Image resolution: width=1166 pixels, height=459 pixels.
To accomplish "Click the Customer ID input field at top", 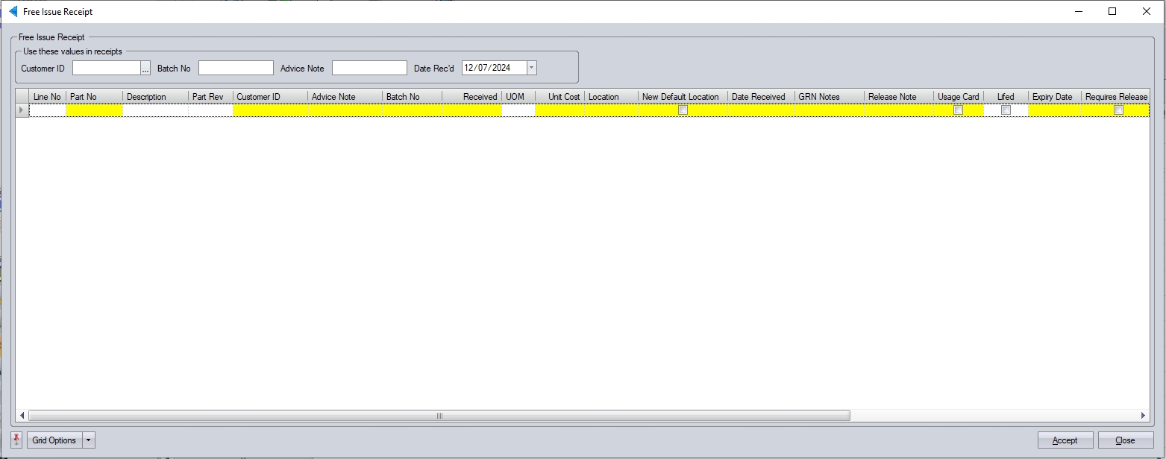I will [107, 68].
